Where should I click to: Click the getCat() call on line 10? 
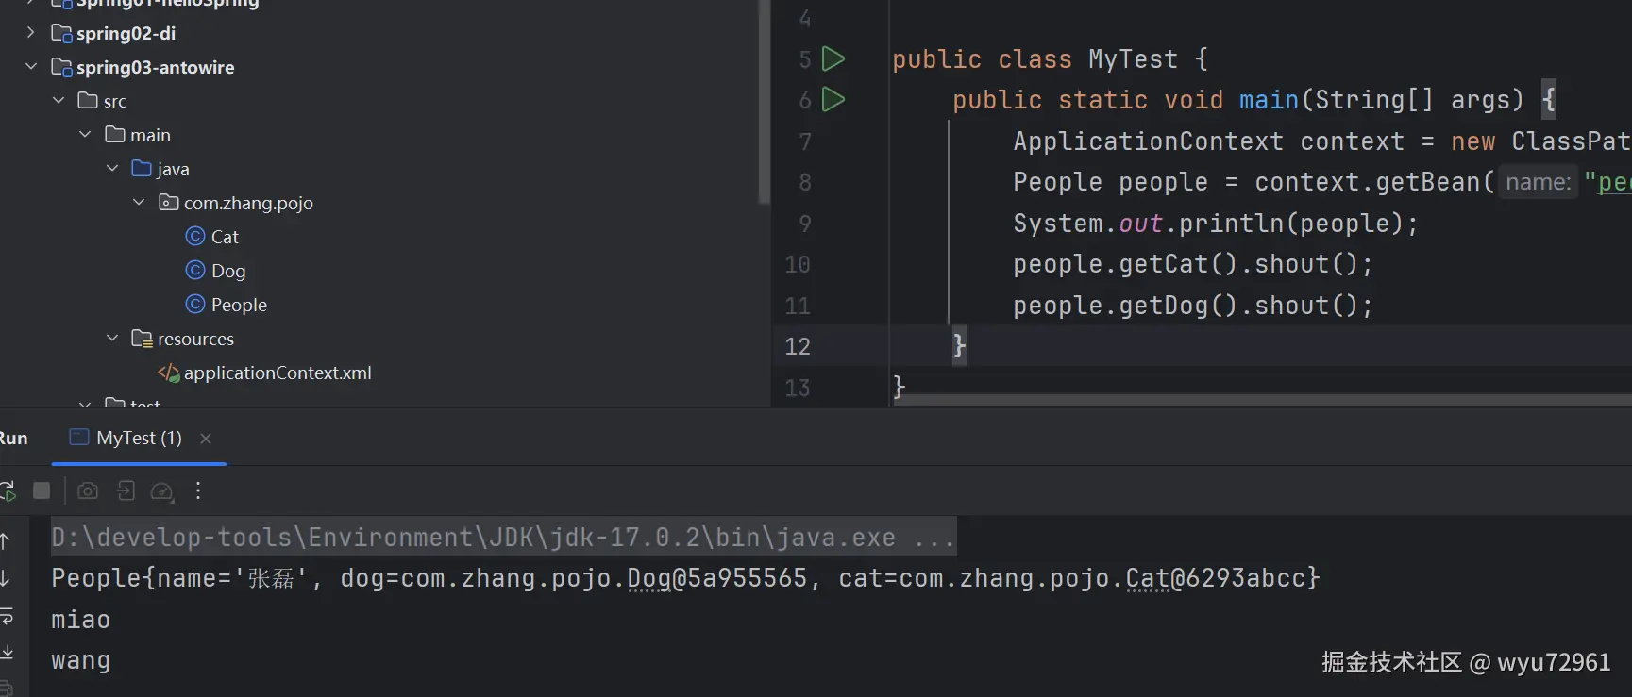1178,264
